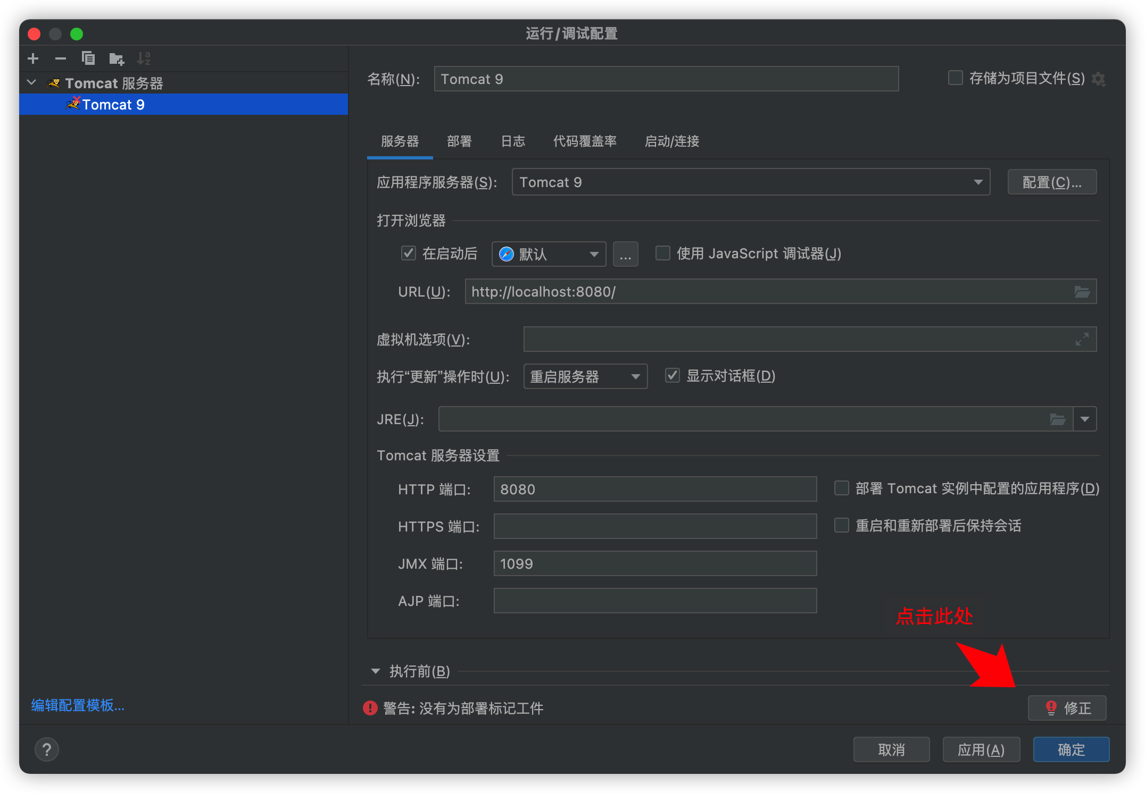The height and width of the screenshot is (793, 1145).
Task: Open help with the question mark button
Action: click(x=47, y=749)
